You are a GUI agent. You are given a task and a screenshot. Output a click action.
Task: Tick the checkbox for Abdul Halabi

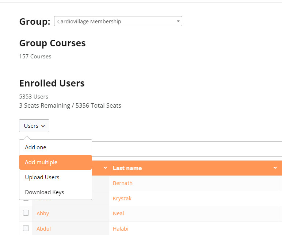(26, 228)
